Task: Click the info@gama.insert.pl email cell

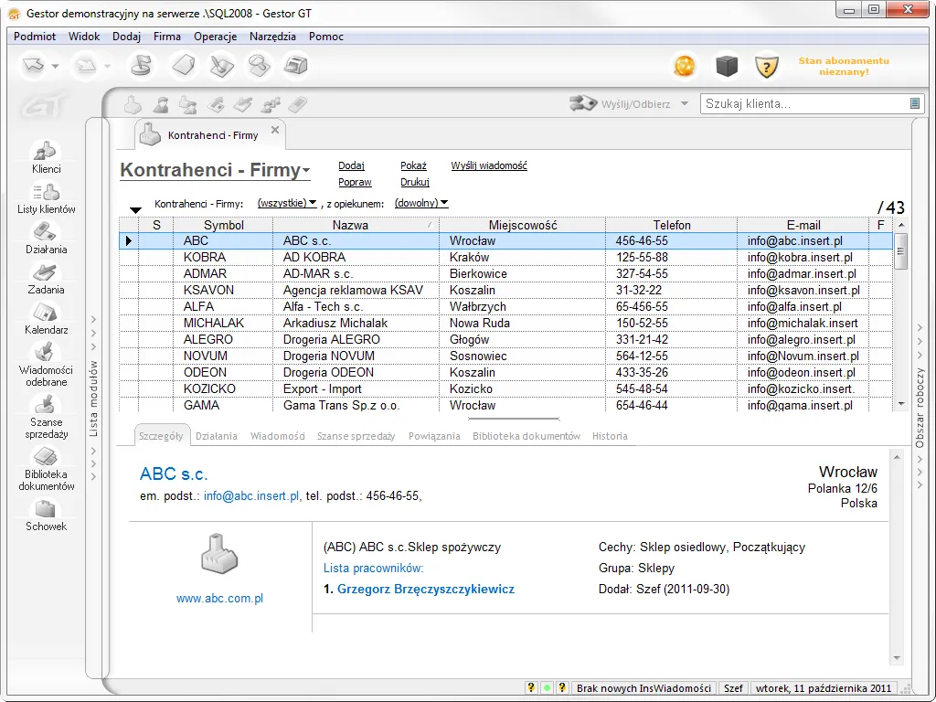Action: point(803,405)
